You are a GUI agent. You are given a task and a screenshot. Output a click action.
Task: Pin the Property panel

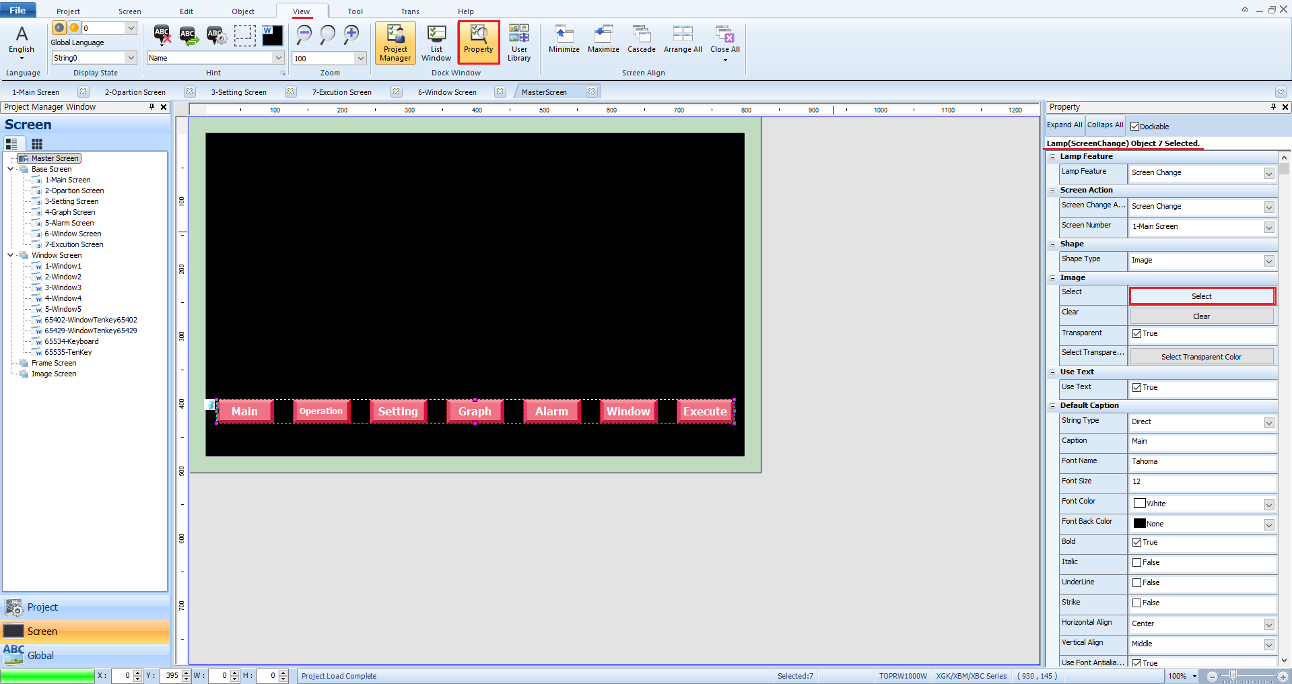tap(1273, 106)
